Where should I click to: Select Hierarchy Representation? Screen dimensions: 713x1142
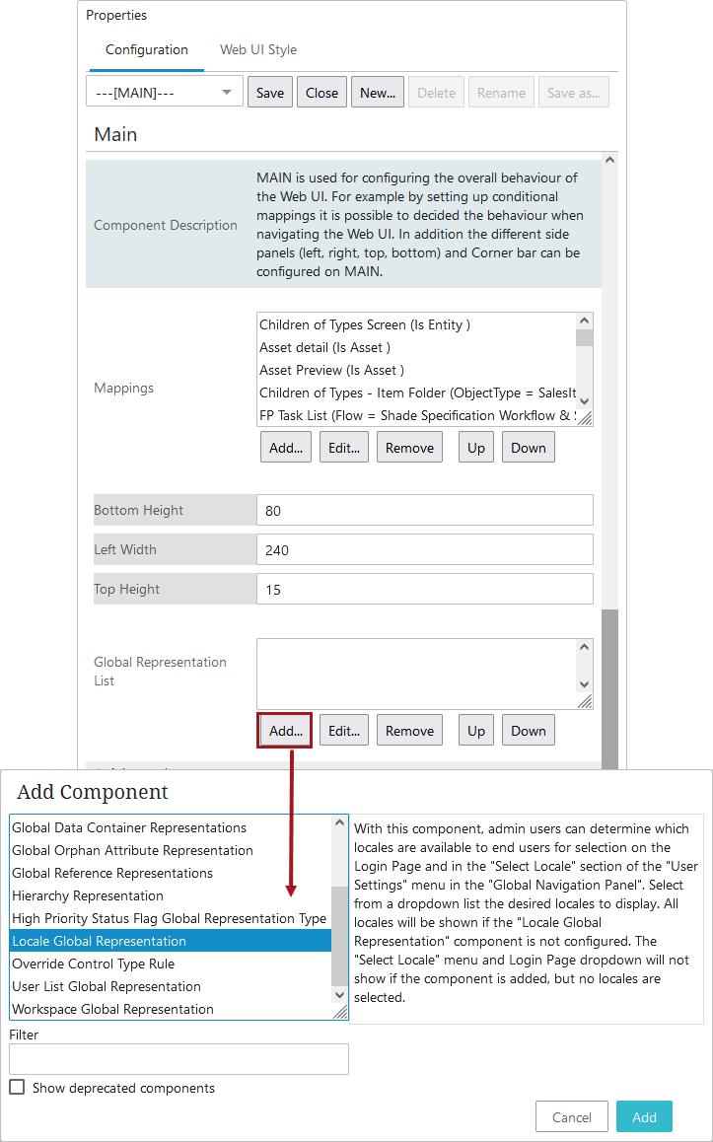coord(171,895)
